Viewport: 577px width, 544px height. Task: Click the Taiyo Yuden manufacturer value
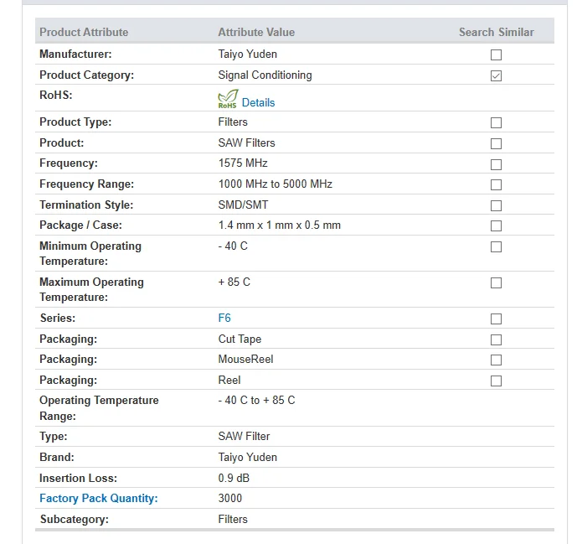click(x=247, y=54)
